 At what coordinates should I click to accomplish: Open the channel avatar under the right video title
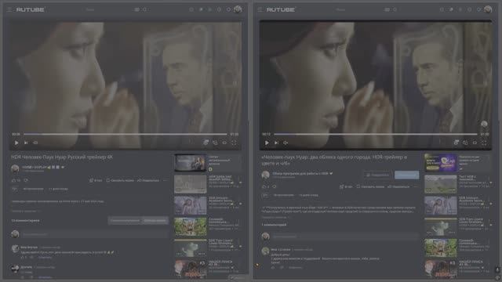pyautogui.click(x=265, y=175)
